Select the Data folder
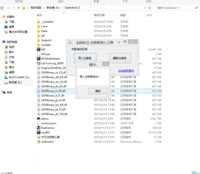200x174 pixels. coord(44,31)
